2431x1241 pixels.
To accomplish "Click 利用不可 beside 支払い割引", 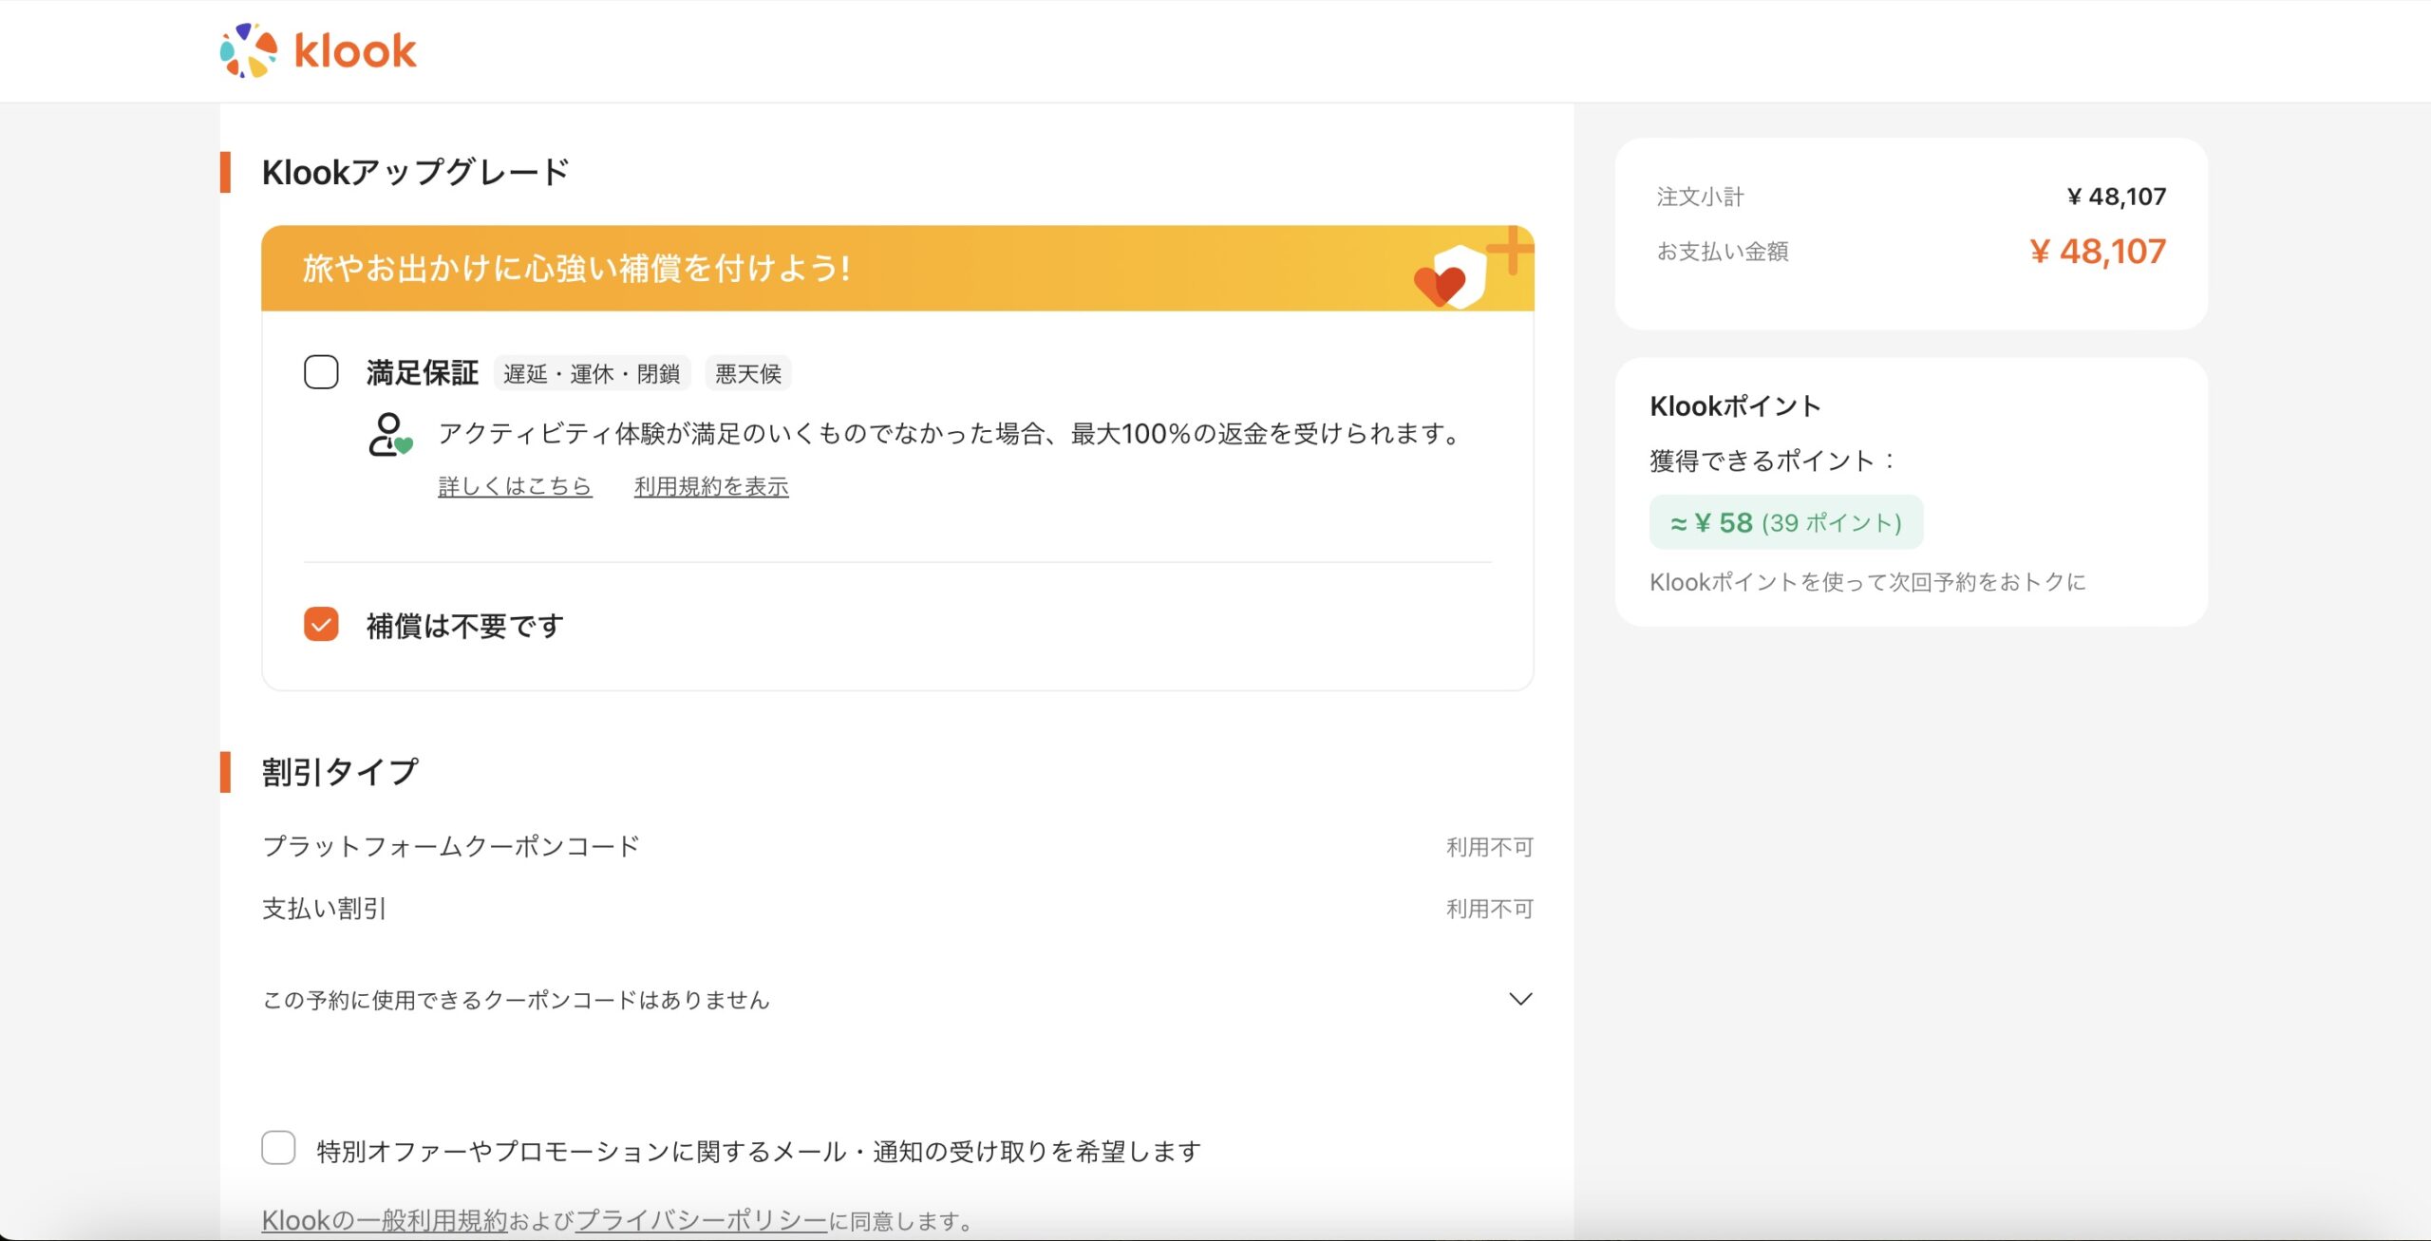I will pos(1490,909).
